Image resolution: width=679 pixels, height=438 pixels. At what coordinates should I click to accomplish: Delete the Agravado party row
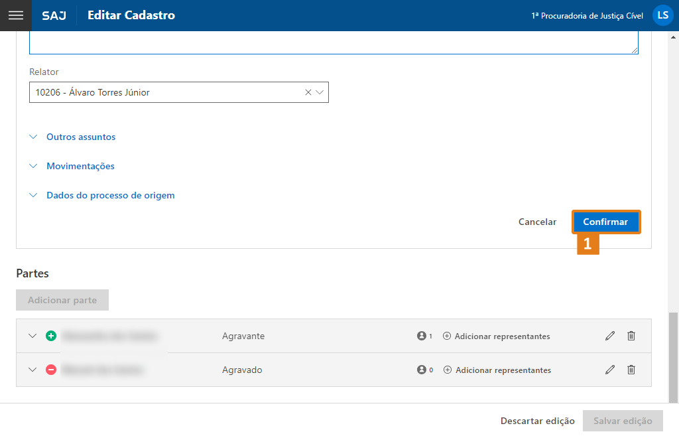[631, 370]
